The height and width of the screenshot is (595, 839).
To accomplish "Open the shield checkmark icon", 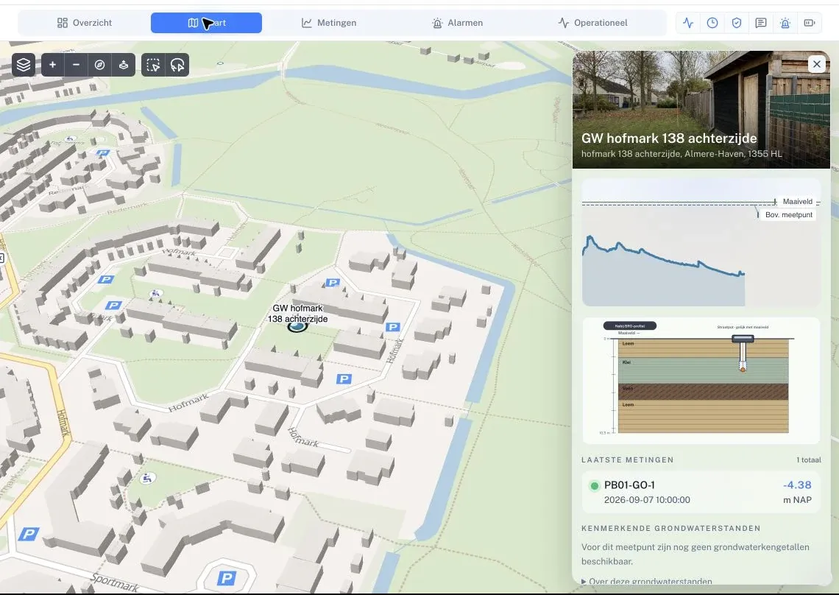I will coord(736,23).
